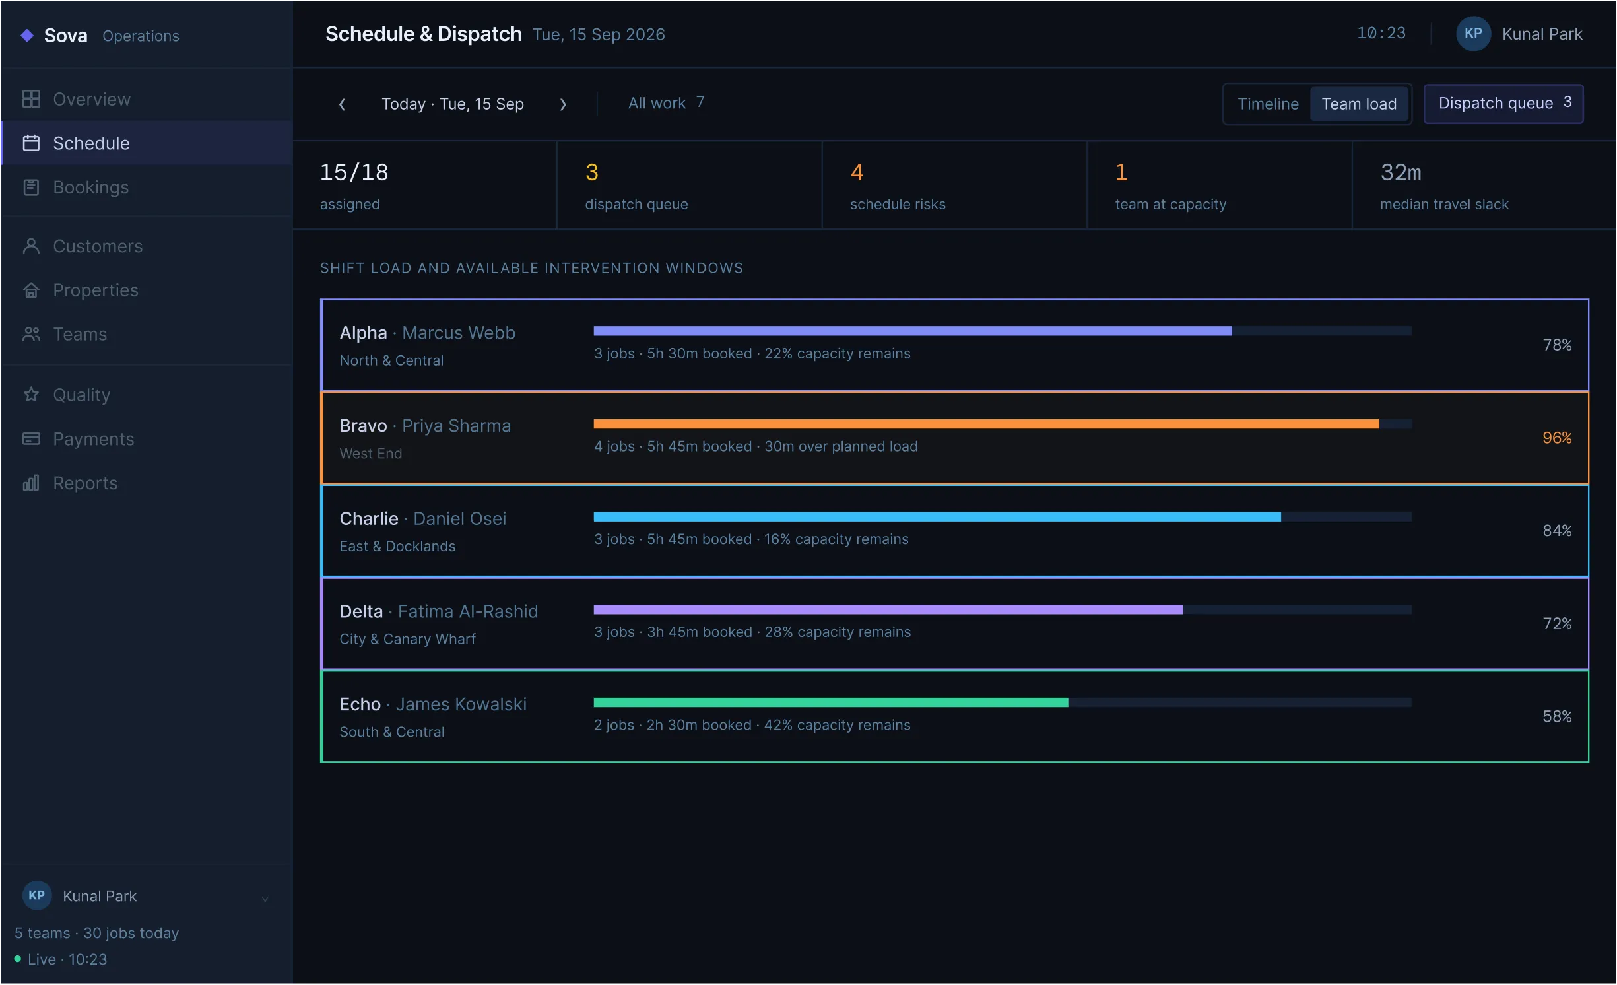Navigate to Reports section
The image size is (1617, 985).
[147, 483]
